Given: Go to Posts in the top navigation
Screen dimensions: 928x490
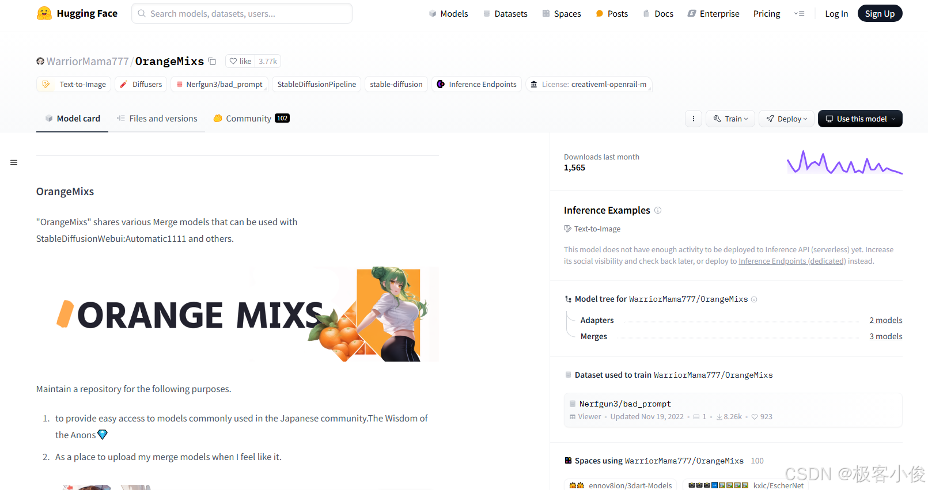Looking at the screenshot, I should (x=612, y=13).
